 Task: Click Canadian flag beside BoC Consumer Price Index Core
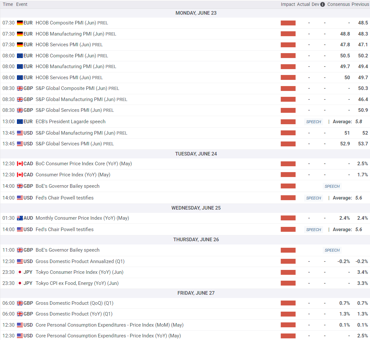[20, 164]
